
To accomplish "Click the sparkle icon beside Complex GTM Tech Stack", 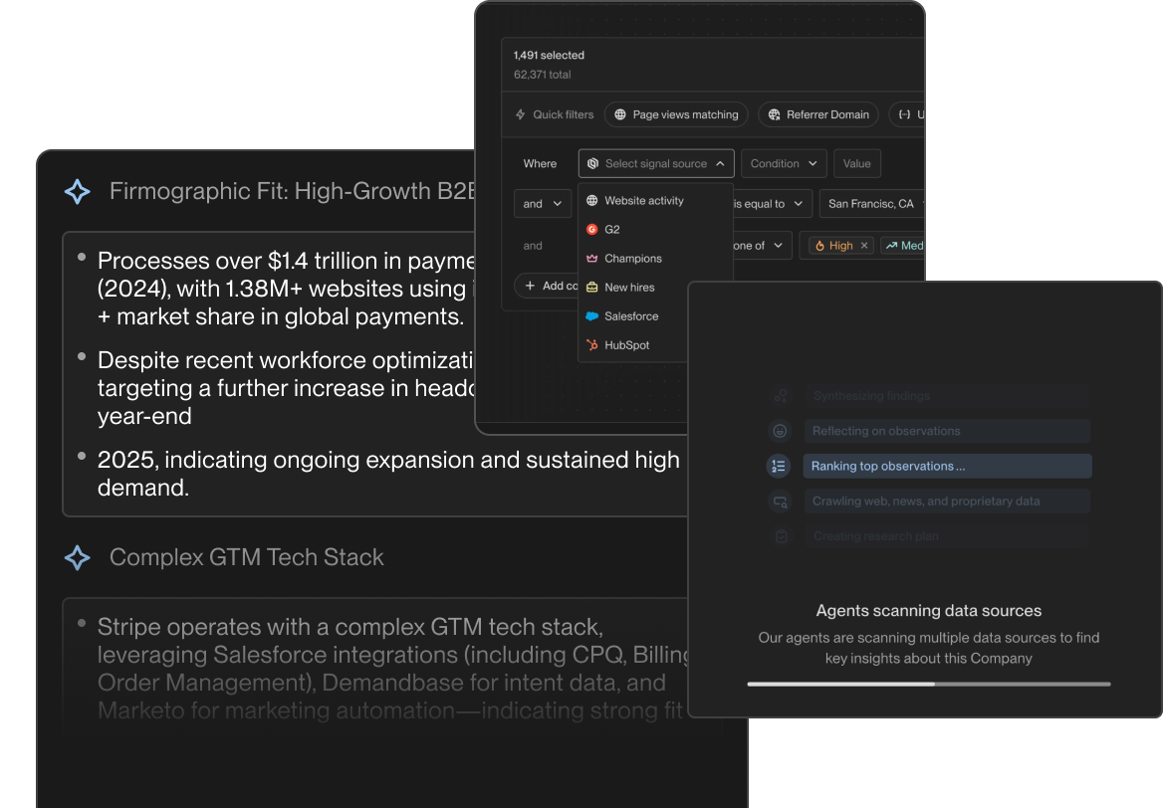I will point(77,557).
